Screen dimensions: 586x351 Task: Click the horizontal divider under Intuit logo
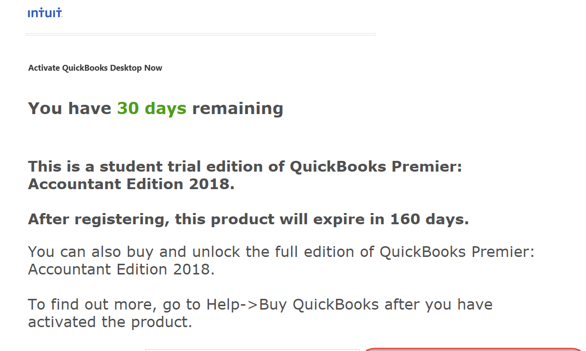201,34
